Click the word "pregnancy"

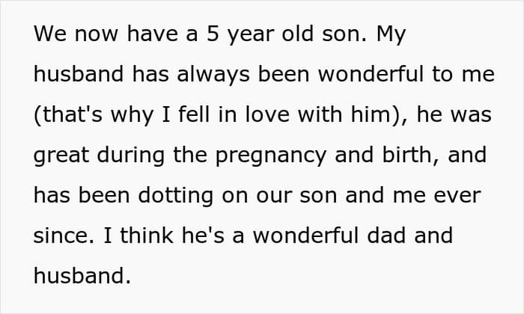pyautogui.click(x=271, y=156)
